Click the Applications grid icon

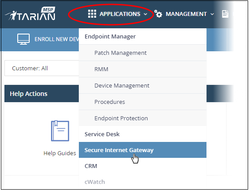[x=92, y=14]
